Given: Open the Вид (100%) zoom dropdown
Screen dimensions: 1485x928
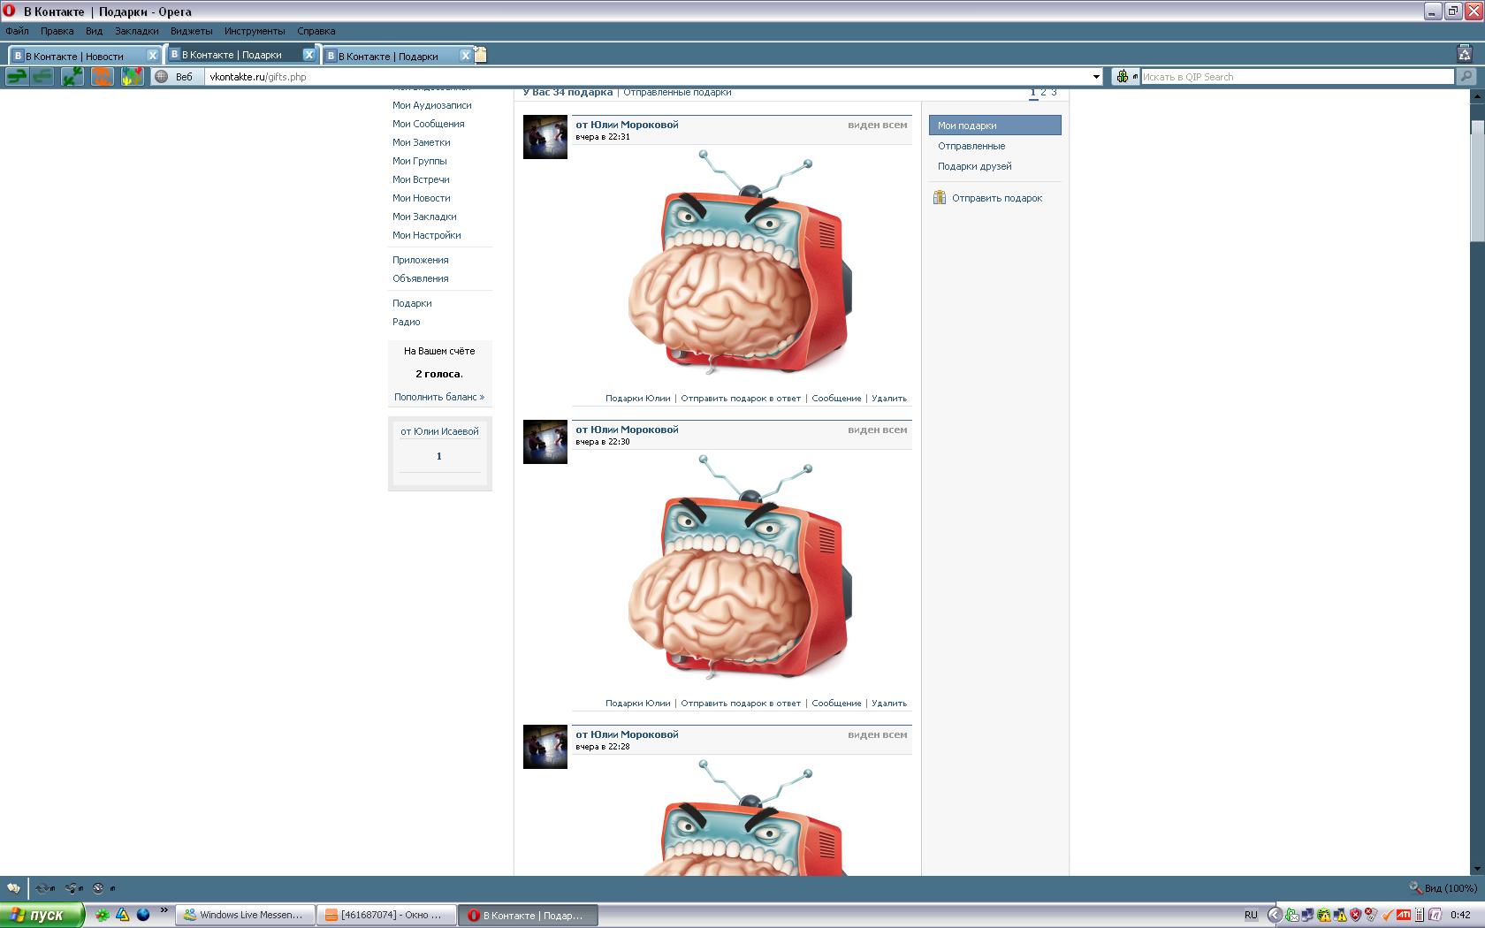Looking at the screenshot, I should [1443, 888].
